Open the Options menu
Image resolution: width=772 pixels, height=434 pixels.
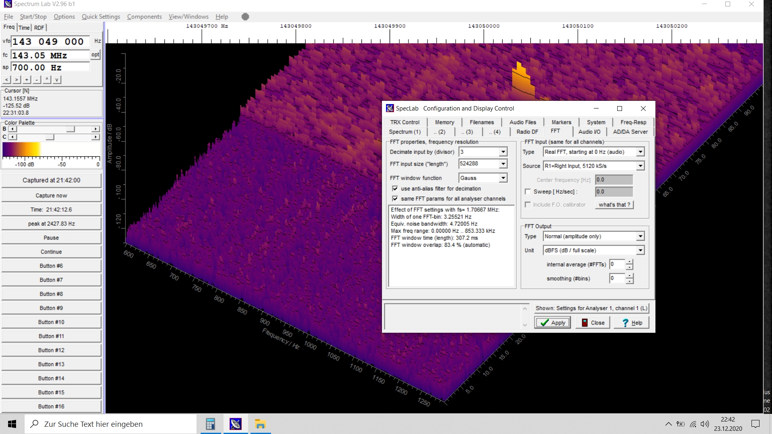pyautogui.click(x=64, y=16)
